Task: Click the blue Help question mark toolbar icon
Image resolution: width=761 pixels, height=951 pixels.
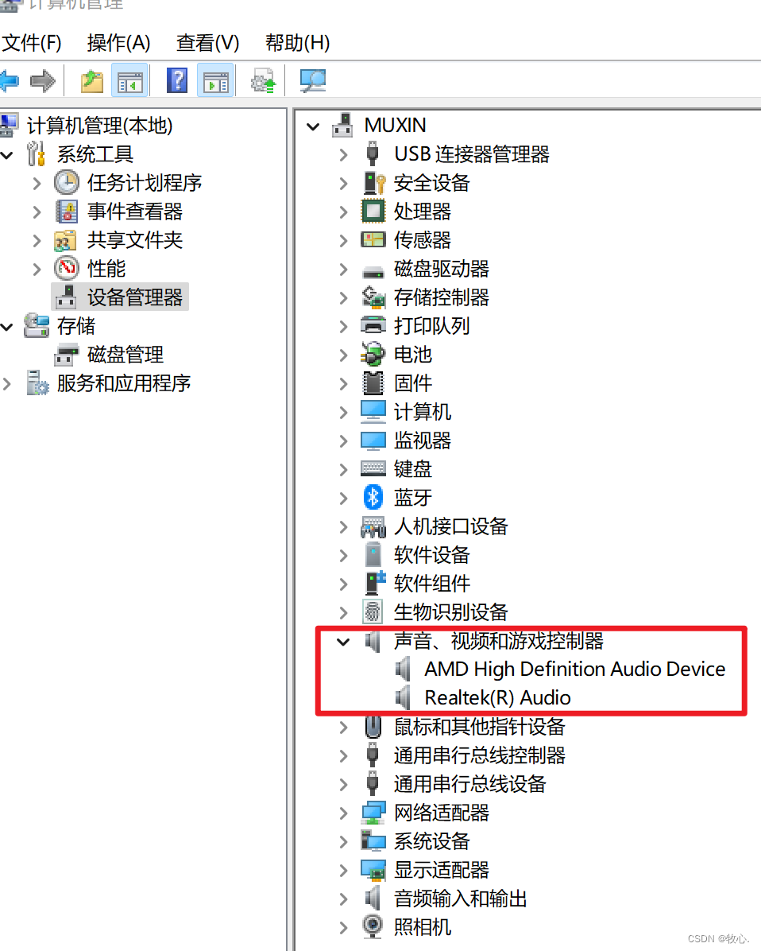Action: pyautogui.click(x=177, y=80)
